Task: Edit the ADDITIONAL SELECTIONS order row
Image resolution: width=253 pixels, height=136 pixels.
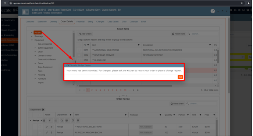Action: click(47, 127)
